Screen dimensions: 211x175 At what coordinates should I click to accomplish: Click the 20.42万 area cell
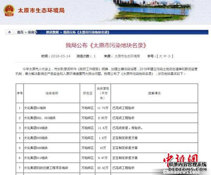[x=103, y=168]
